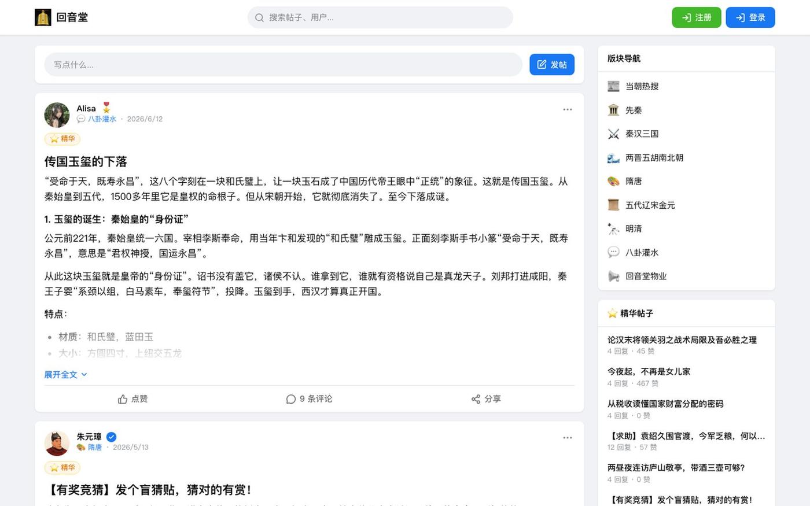Open the 9 条评论 comments
Image resolution: width=810 pixels, height=506 pixels.
(309, 399)
